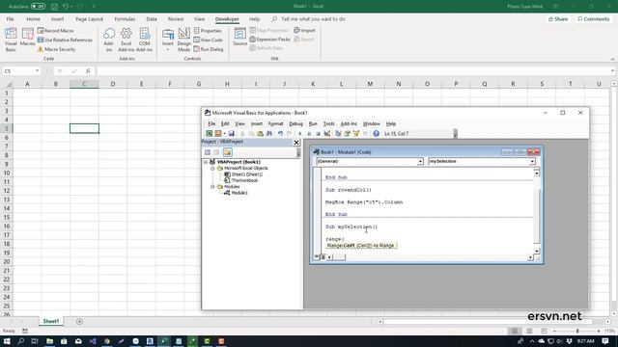The image size is (618, 347).
Task: Click Design Mode icon in VBA toolbar
Action: pyautogui.click(x=327, y=134)
